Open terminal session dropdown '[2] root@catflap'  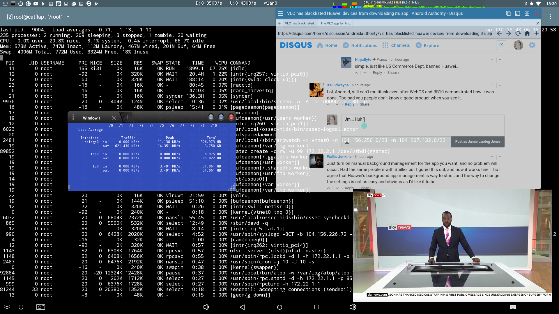click(x=38, y=17)
